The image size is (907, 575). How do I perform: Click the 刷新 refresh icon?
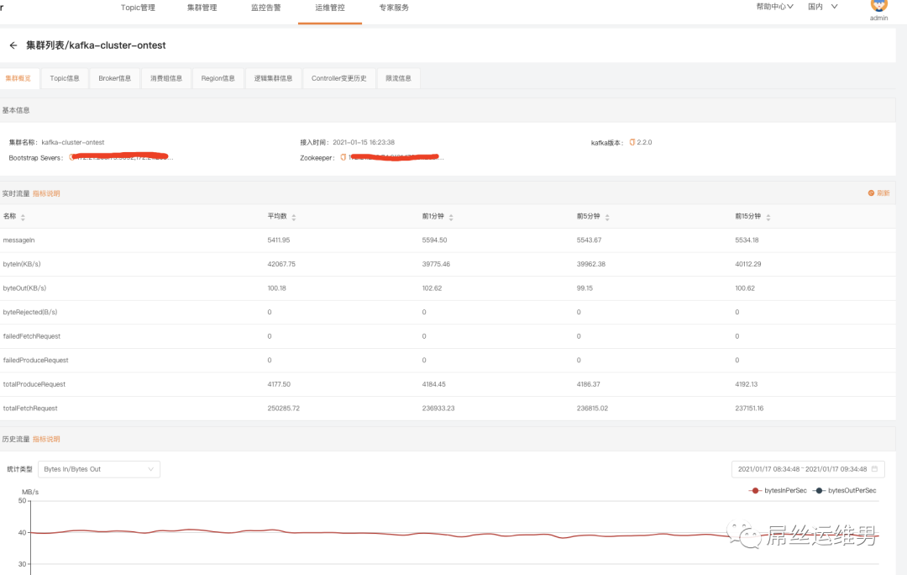point(871,193)
